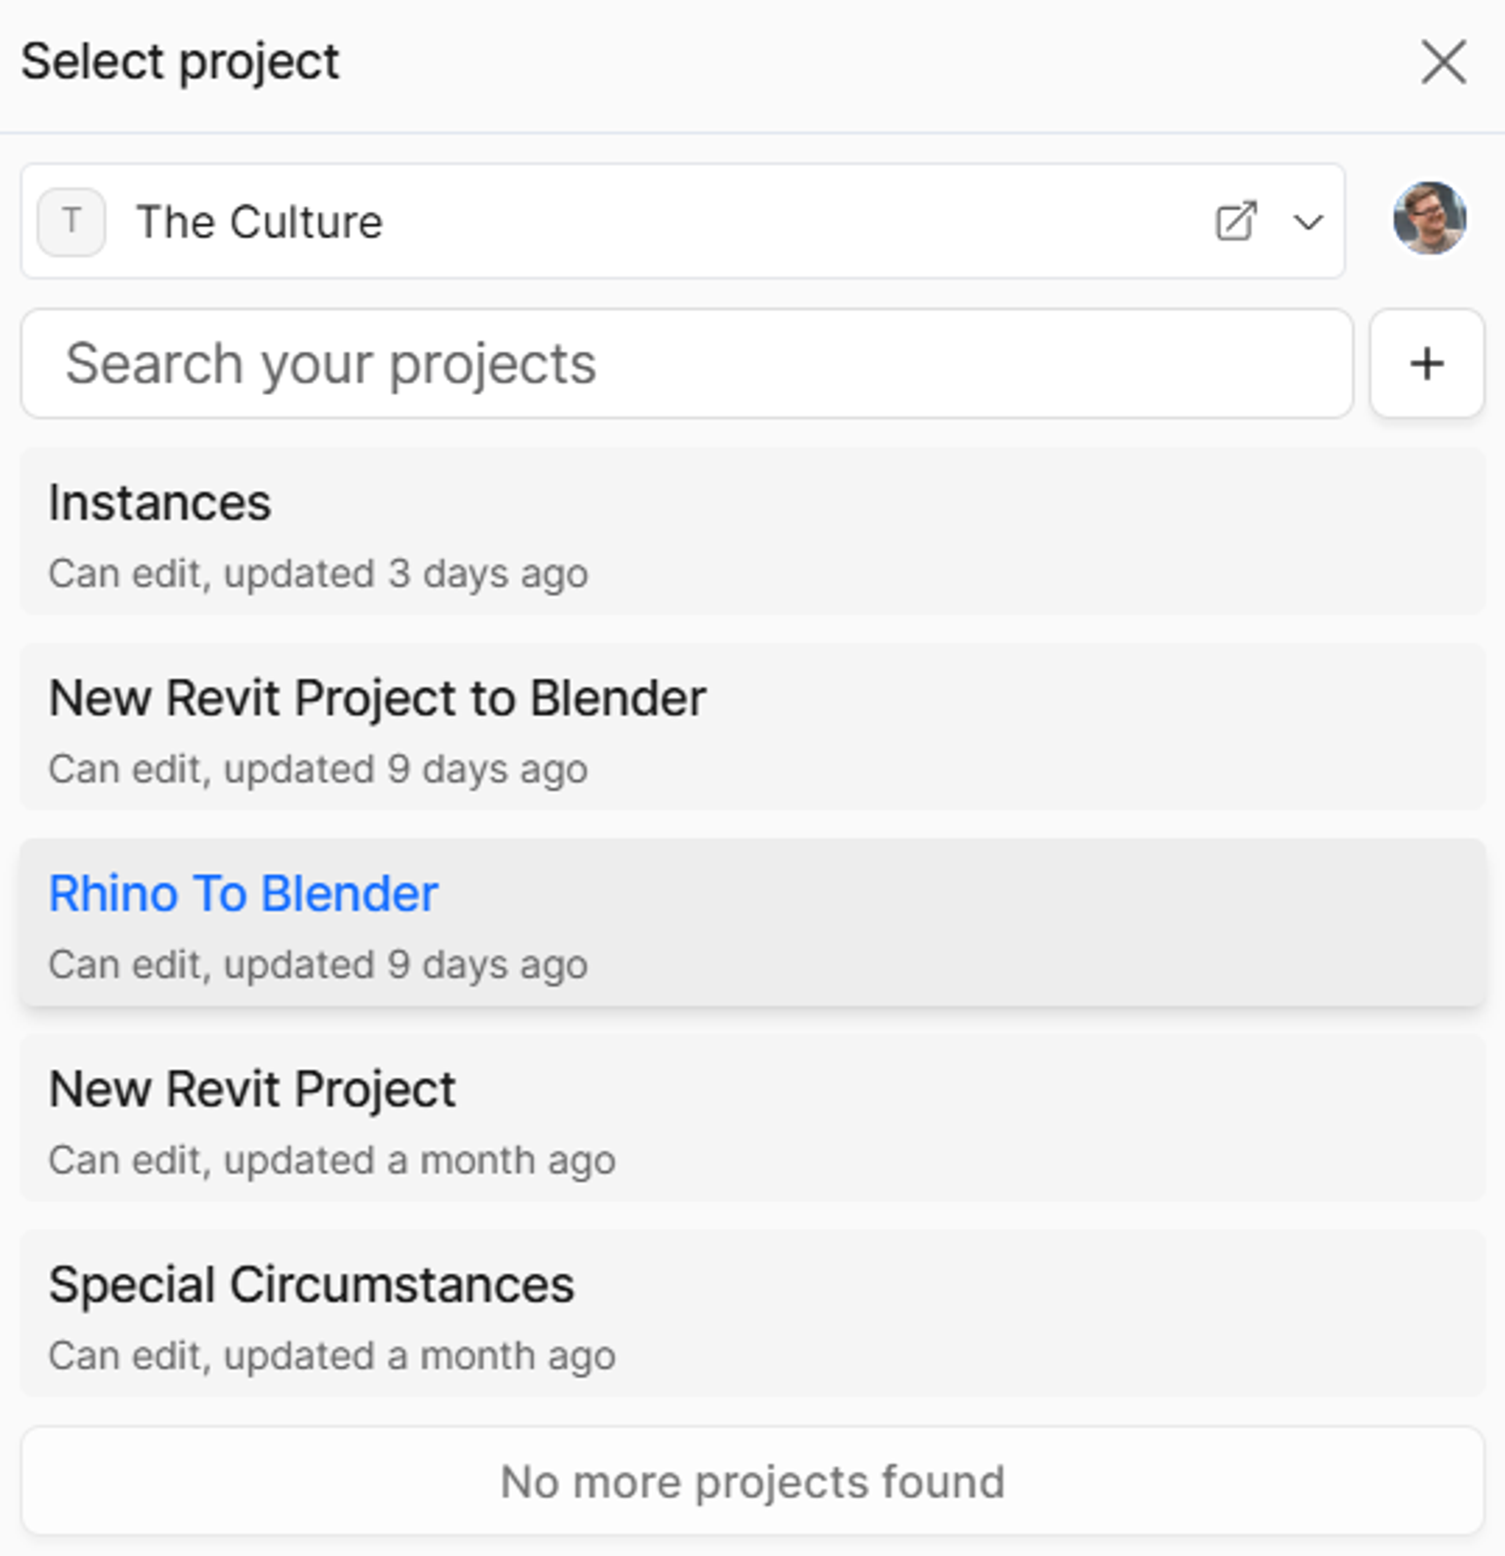1505x1556 pixels.
Task: Select the Special Circumstances project
Action: 752,1313
